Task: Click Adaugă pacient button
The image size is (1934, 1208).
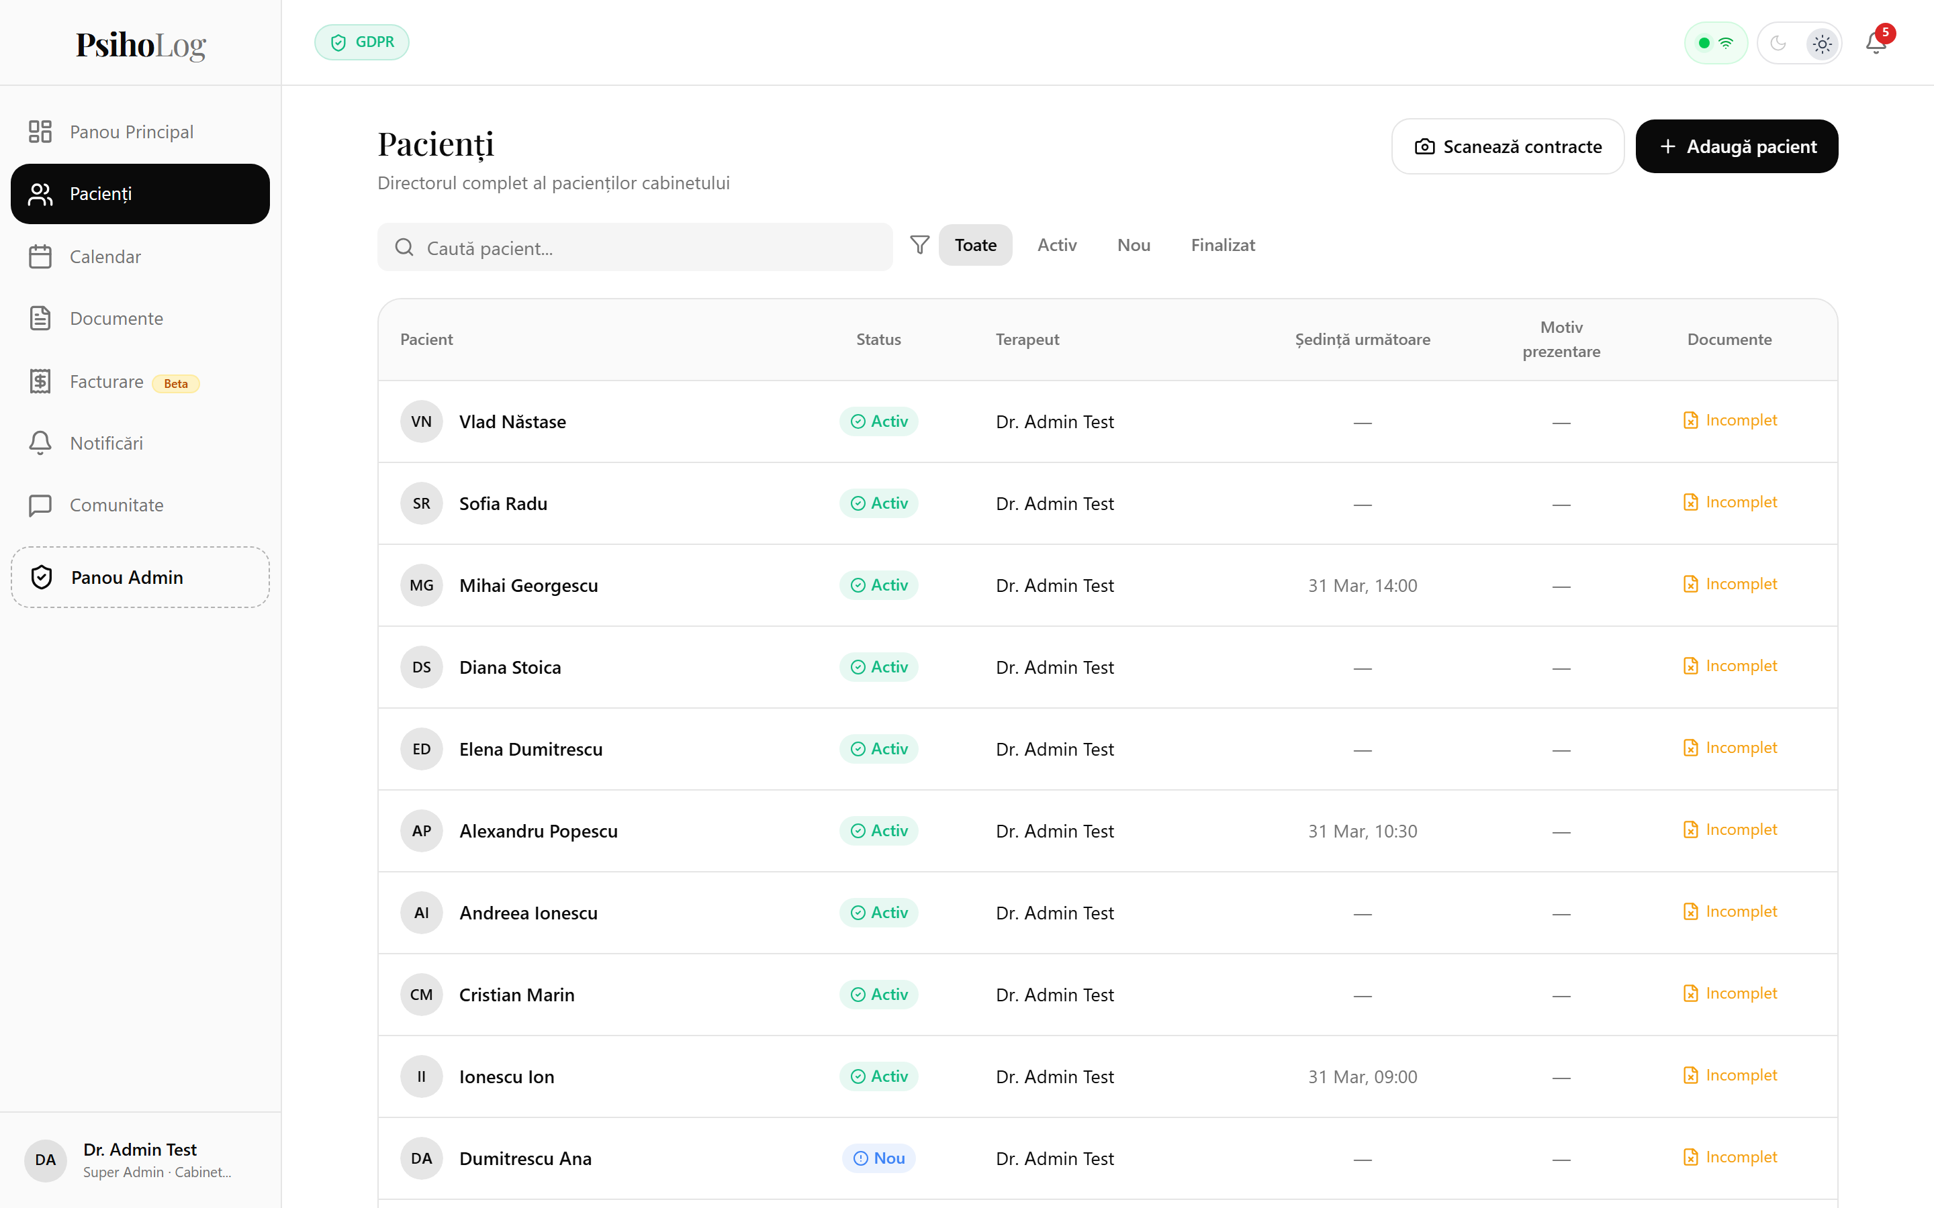Action: (1737, 147)
